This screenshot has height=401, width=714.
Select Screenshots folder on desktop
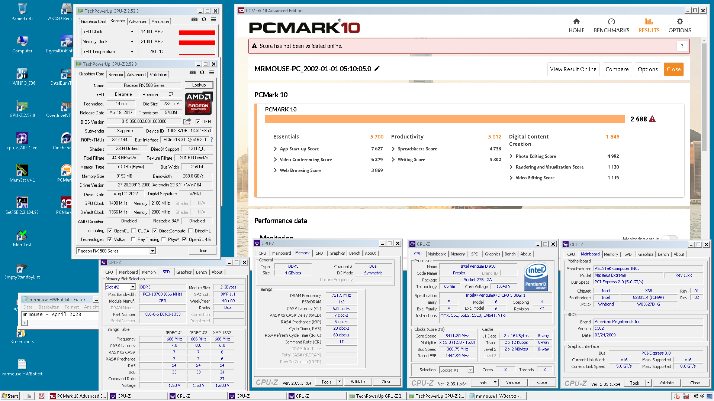pyautogui.click(x=22, y=335)
